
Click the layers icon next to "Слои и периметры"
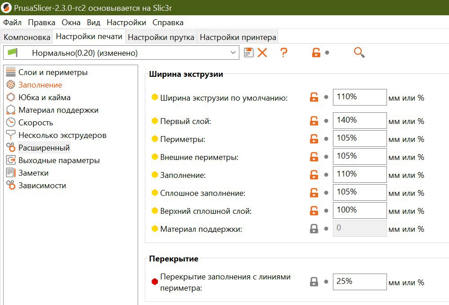coord(11,72)
